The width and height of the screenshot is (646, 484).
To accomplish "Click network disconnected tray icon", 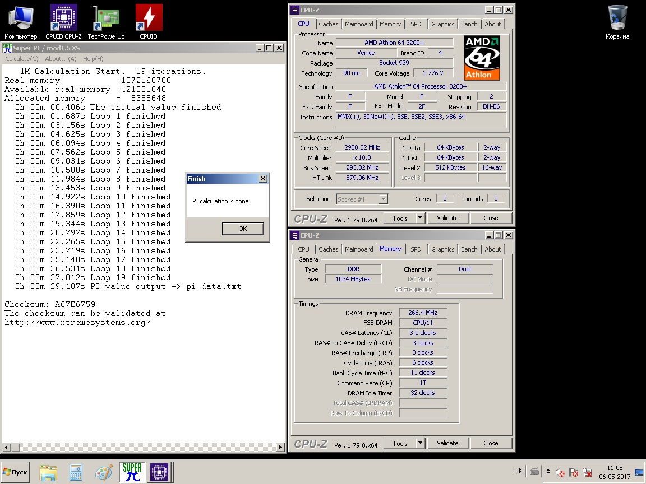I will [x=587, y=472].
